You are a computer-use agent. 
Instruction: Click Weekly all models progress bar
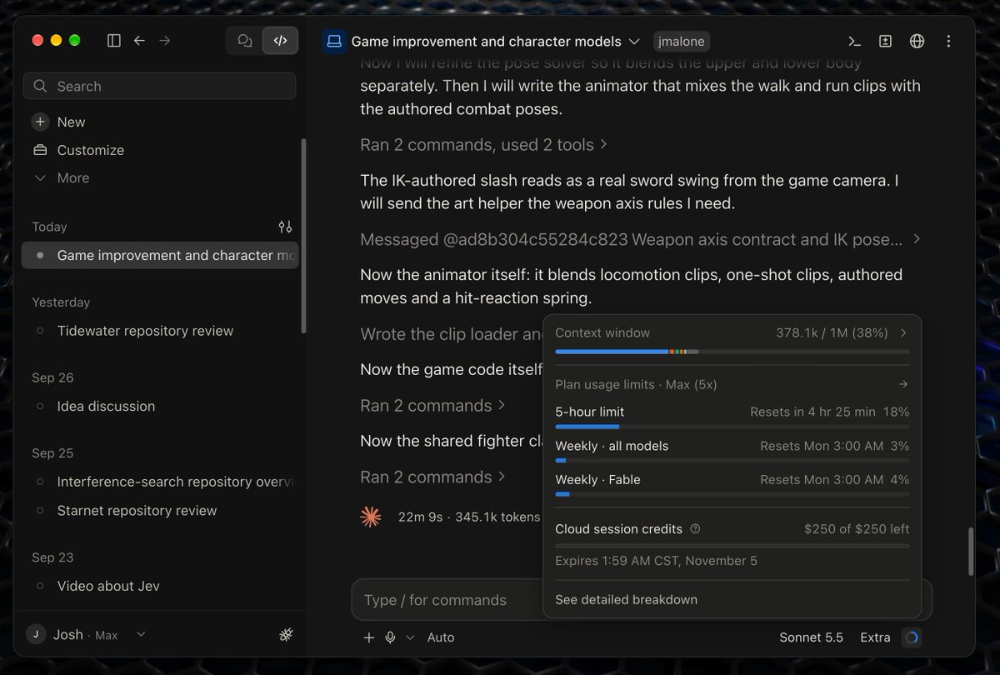coord(732,460)
